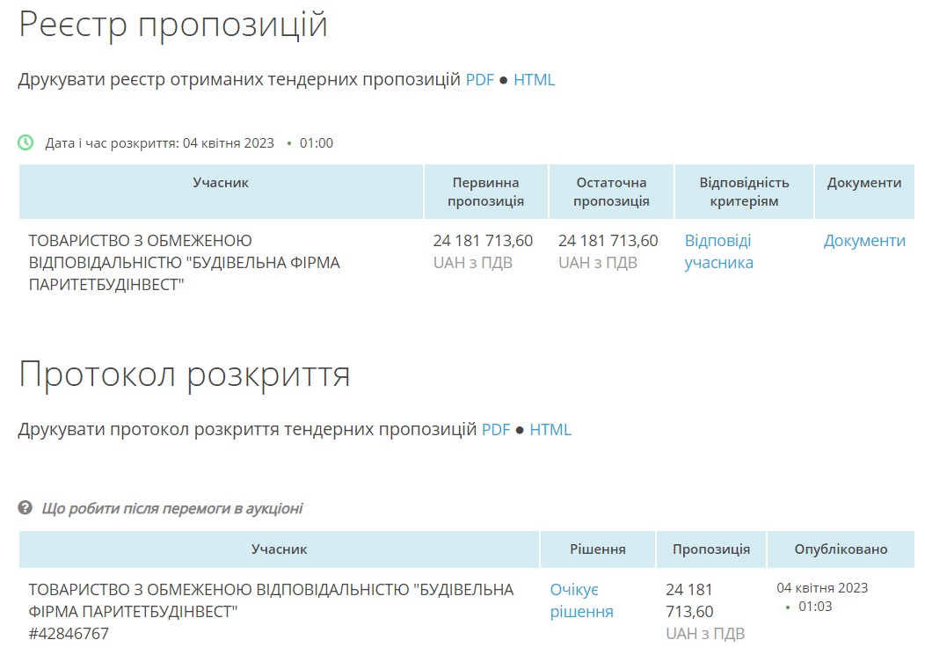
Task: Open the 'Відповіді учасника' link
Action: click(718, 251)
